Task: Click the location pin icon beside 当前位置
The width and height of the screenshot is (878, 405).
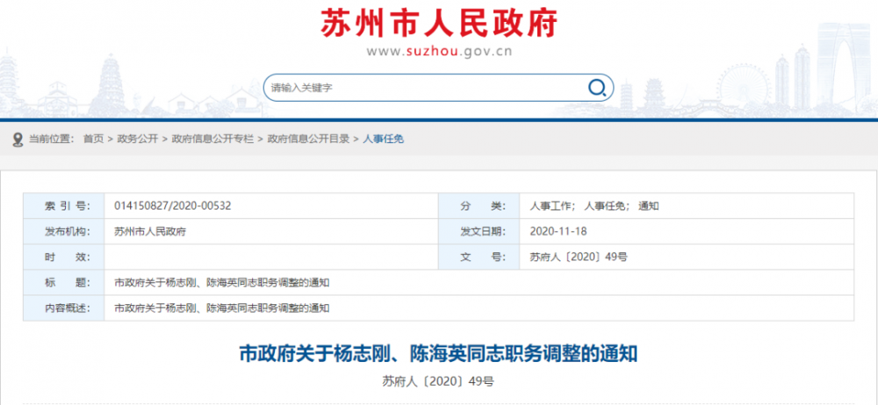Action: point(18,139)
